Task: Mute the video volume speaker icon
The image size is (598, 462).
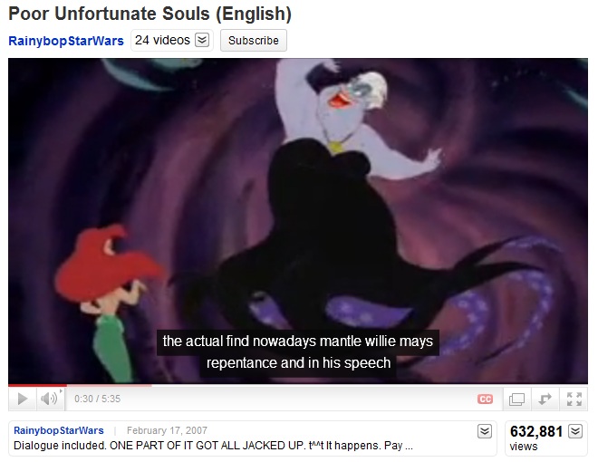Action: point(49,399)
